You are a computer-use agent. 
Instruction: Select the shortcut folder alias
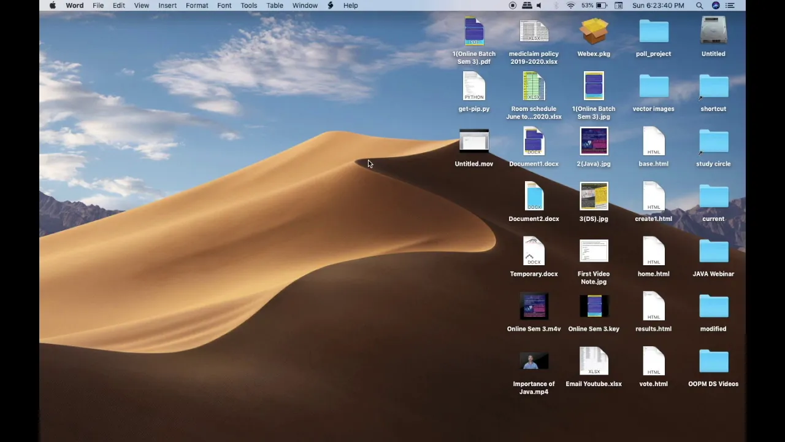[x=713, y=87]
